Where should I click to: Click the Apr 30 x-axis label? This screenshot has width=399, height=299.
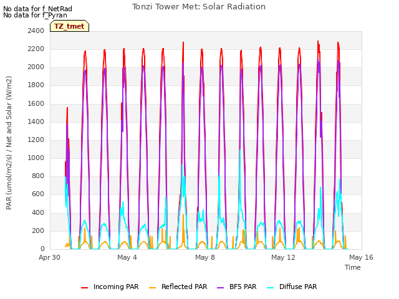(x=49, y=257)
